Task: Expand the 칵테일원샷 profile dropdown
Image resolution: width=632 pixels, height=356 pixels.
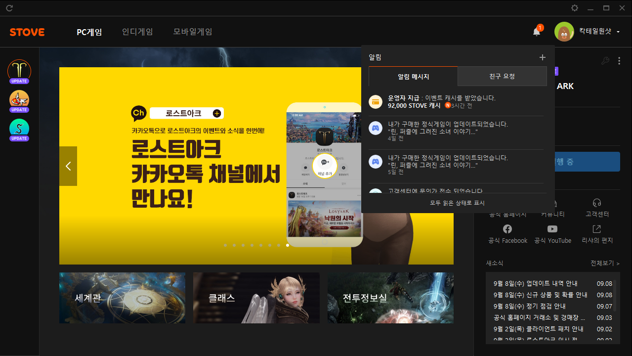Action: click(x=618, y=32)
